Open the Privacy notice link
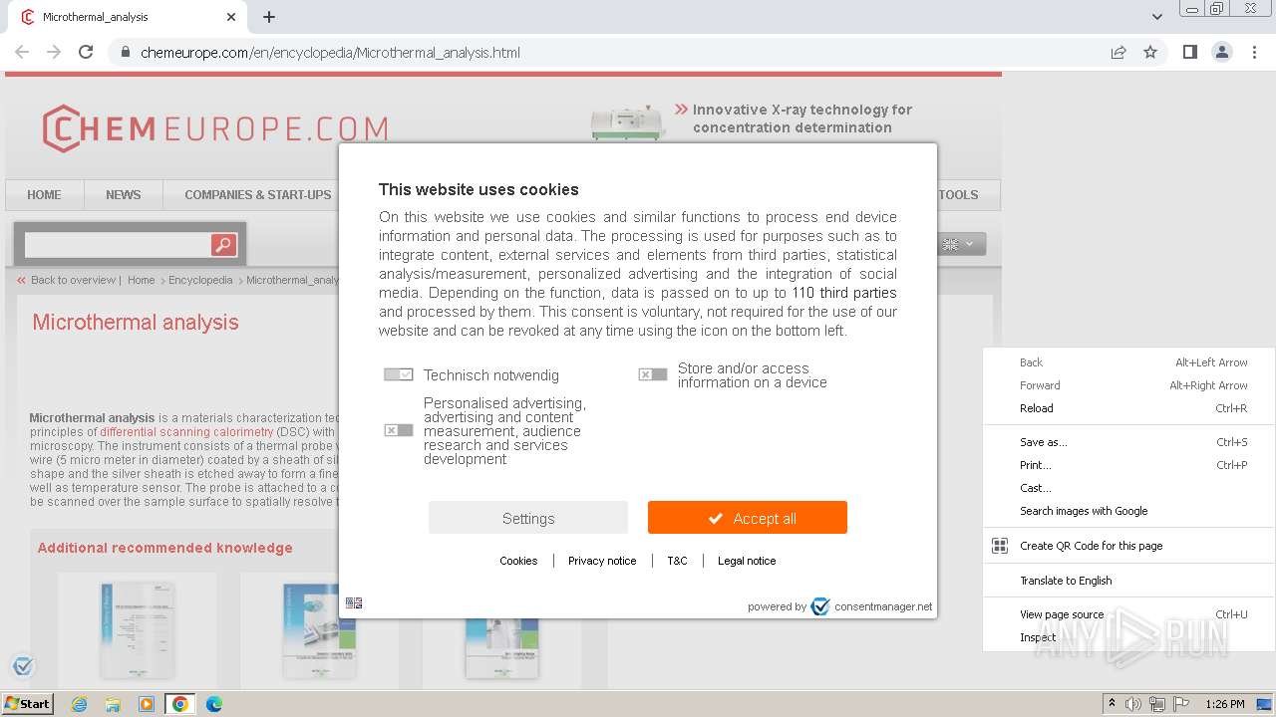This screenshot has width=1276, height=717. pos(602,561)
